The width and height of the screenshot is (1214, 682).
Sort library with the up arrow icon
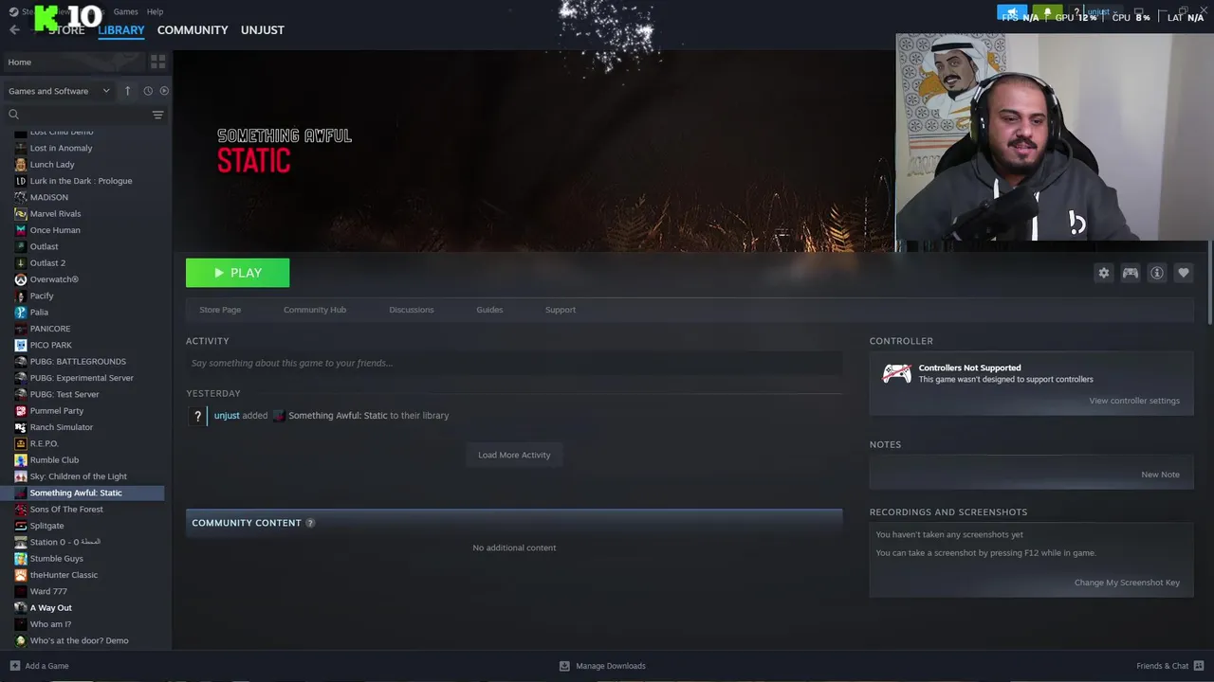(x=127, y=91)
